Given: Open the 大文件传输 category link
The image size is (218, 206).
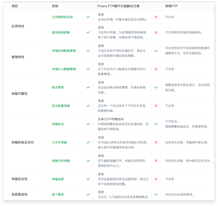Looking at the screenshot, I should point(59,143).
